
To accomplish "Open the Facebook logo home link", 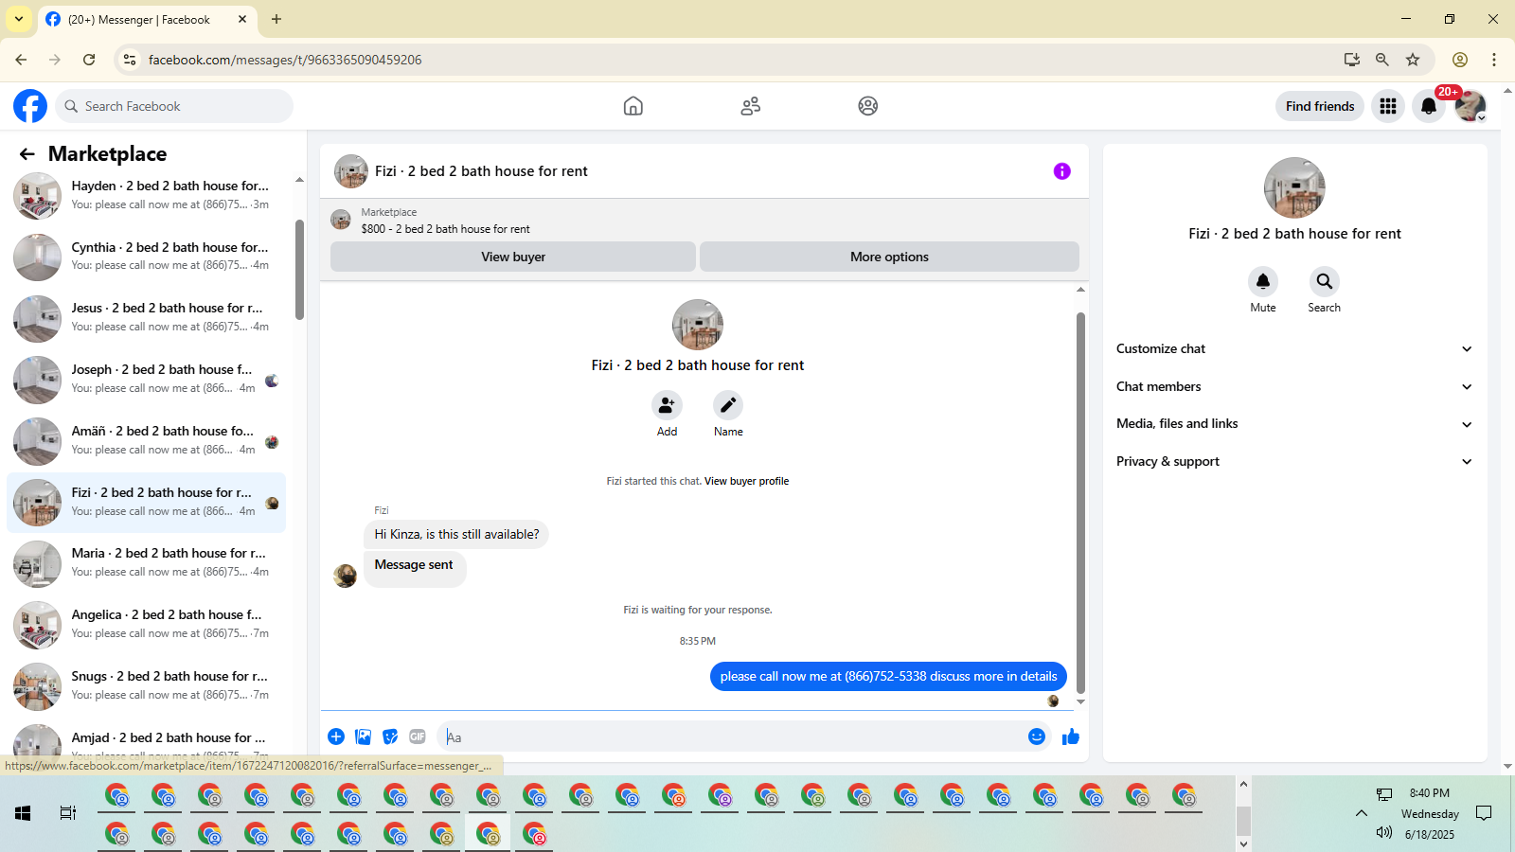I will 30,106.
